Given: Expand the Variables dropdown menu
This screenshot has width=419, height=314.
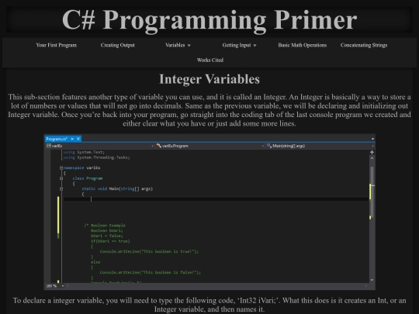Looking at the screenshot, I should click(178, 45).
